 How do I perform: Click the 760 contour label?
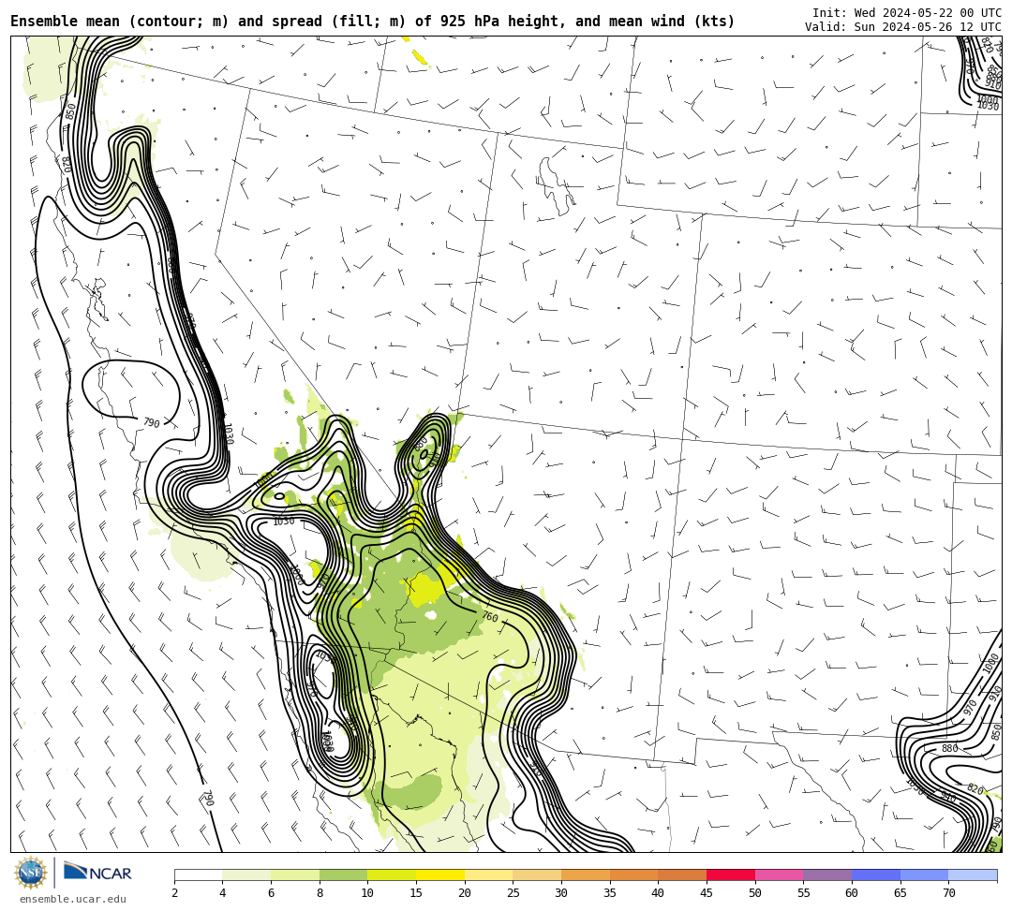click(490, 617)
